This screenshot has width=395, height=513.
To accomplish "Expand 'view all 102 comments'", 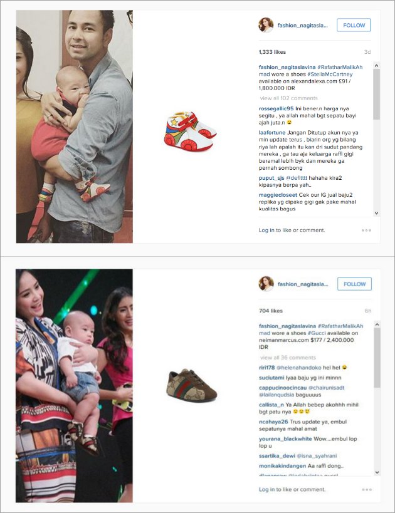I will pos(288,98).
